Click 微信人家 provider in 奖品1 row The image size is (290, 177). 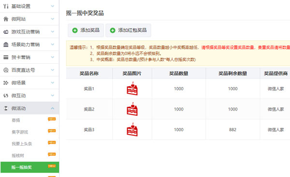click(x=276, y=89)
